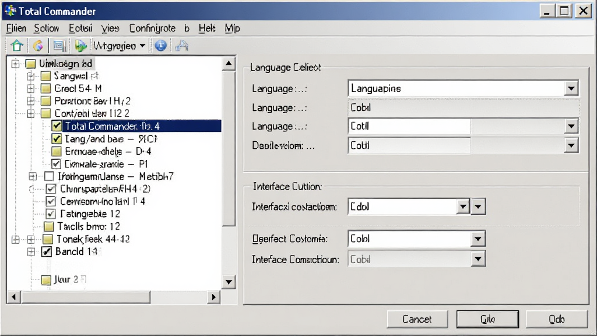Open the 'Ectusi' menu
This screenshot has width=597, height=336.
[80, 28]
